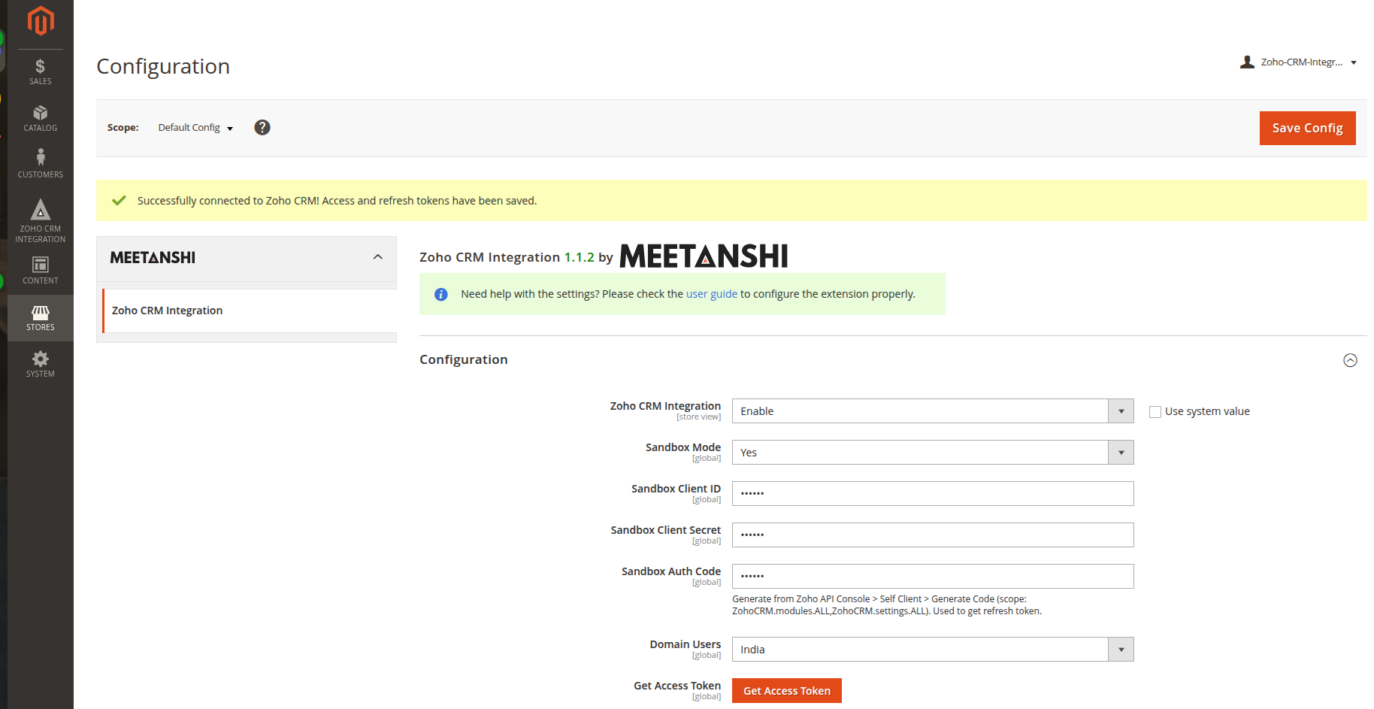This screenshot has width=1374, height=709.
Task: Open the Default Config scope dropdown
Action: (195, 128)
